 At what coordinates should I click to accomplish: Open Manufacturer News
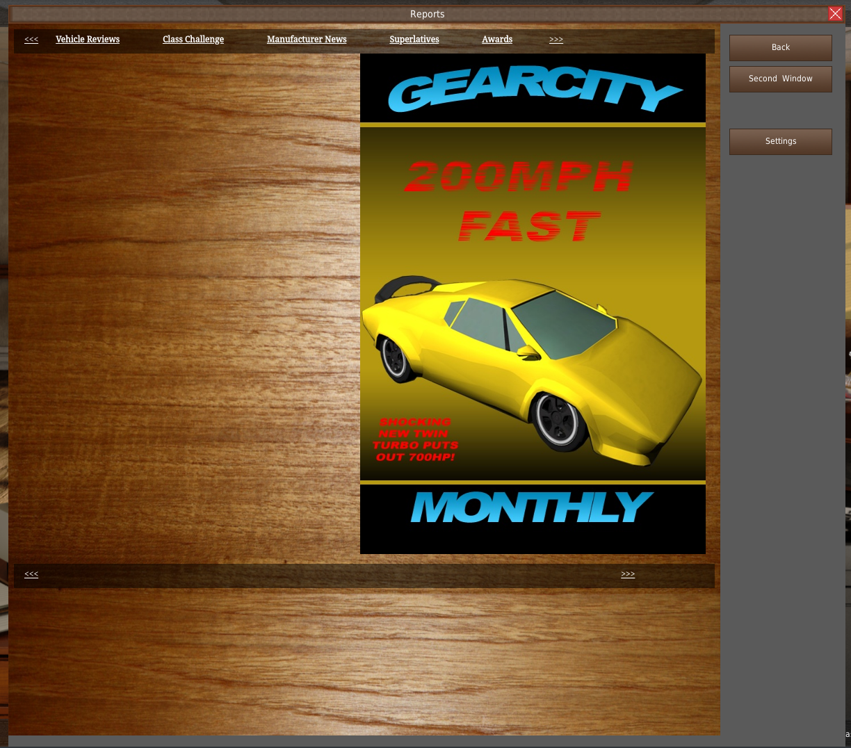click(307, 40)
